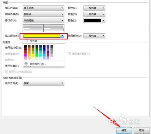The image size is (151, 134).
Task: Open the 删除内容 (删除线) dropdown
Action: pos(44,14)
